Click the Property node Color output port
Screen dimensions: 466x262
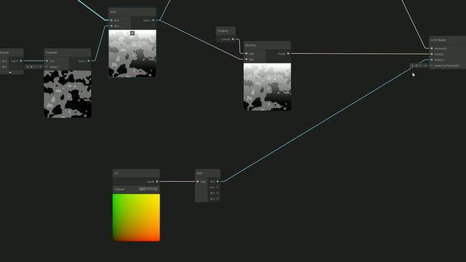(233, 39)
